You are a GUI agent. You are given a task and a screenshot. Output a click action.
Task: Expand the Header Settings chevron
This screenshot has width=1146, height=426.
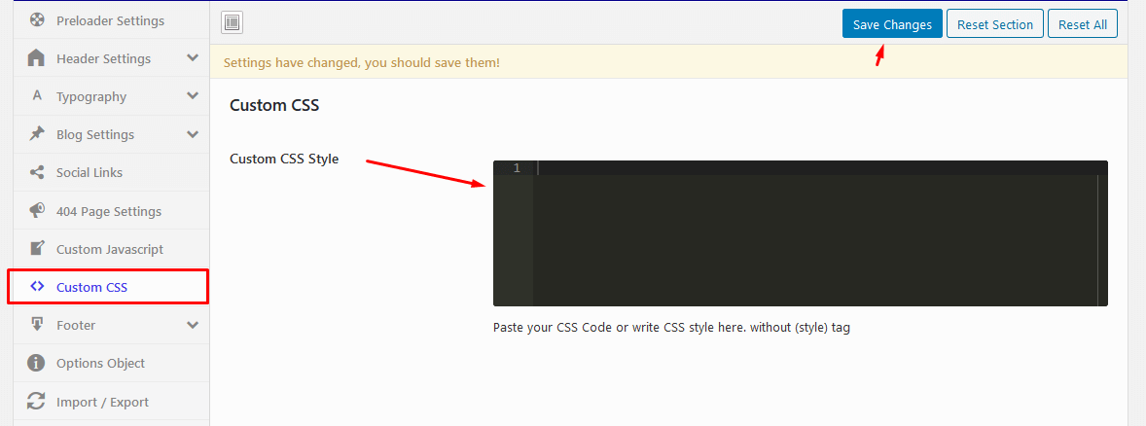[193, 58]
